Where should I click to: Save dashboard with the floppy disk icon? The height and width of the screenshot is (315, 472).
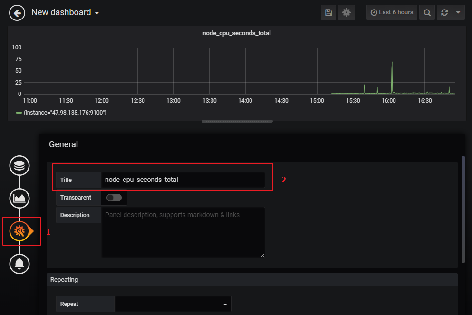(328, 12)
